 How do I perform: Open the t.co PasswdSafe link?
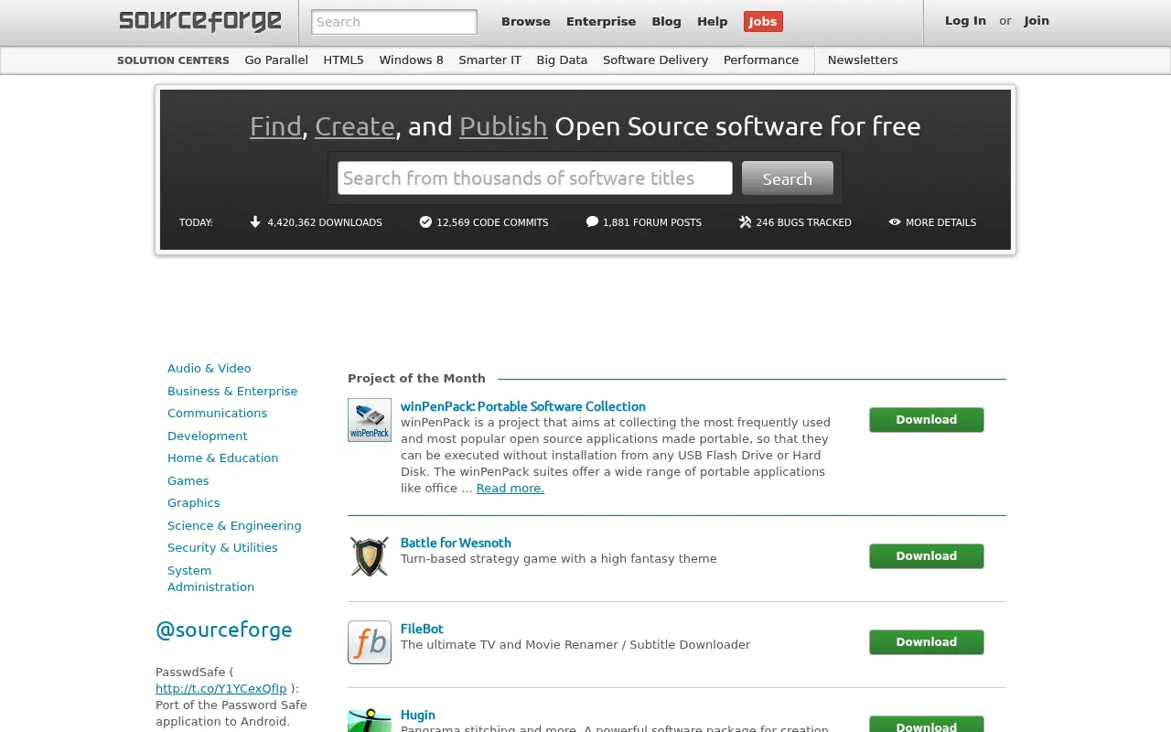pyautogui.click(x=220, y=689)
